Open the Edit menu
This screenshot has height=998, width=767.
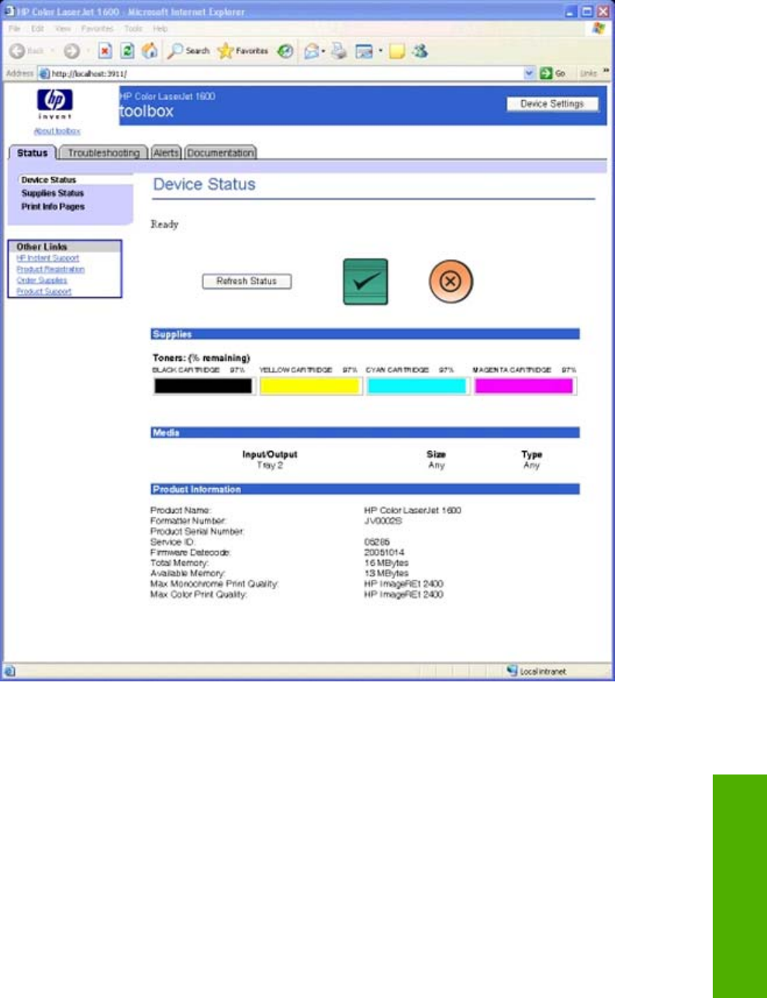[37, 28]
